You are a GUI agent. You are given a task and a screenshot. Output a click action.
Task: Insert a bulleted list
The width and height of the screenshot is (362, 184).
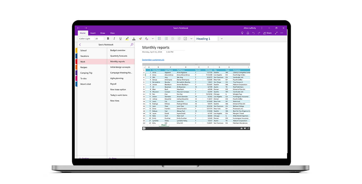click(160, 39)
